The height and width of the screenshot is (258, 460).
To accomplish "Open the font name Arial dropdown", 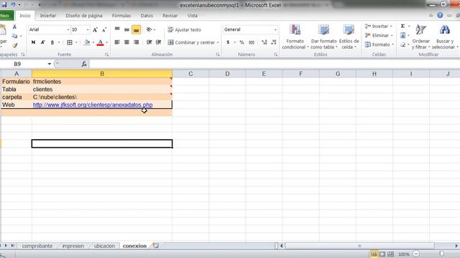I will click(68, 30).
